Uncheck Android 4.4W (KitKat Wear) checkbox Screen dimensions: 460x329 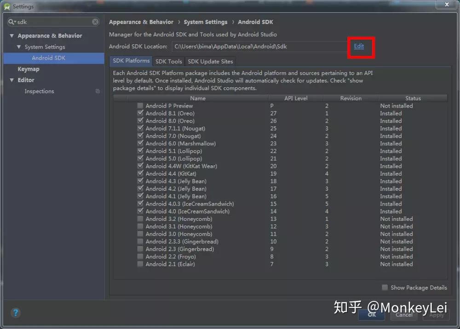pos(140,166)
